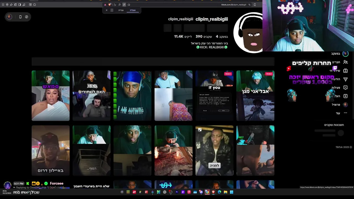
Task: Open translation popup options menu
Action: click(x=112, y=10)
